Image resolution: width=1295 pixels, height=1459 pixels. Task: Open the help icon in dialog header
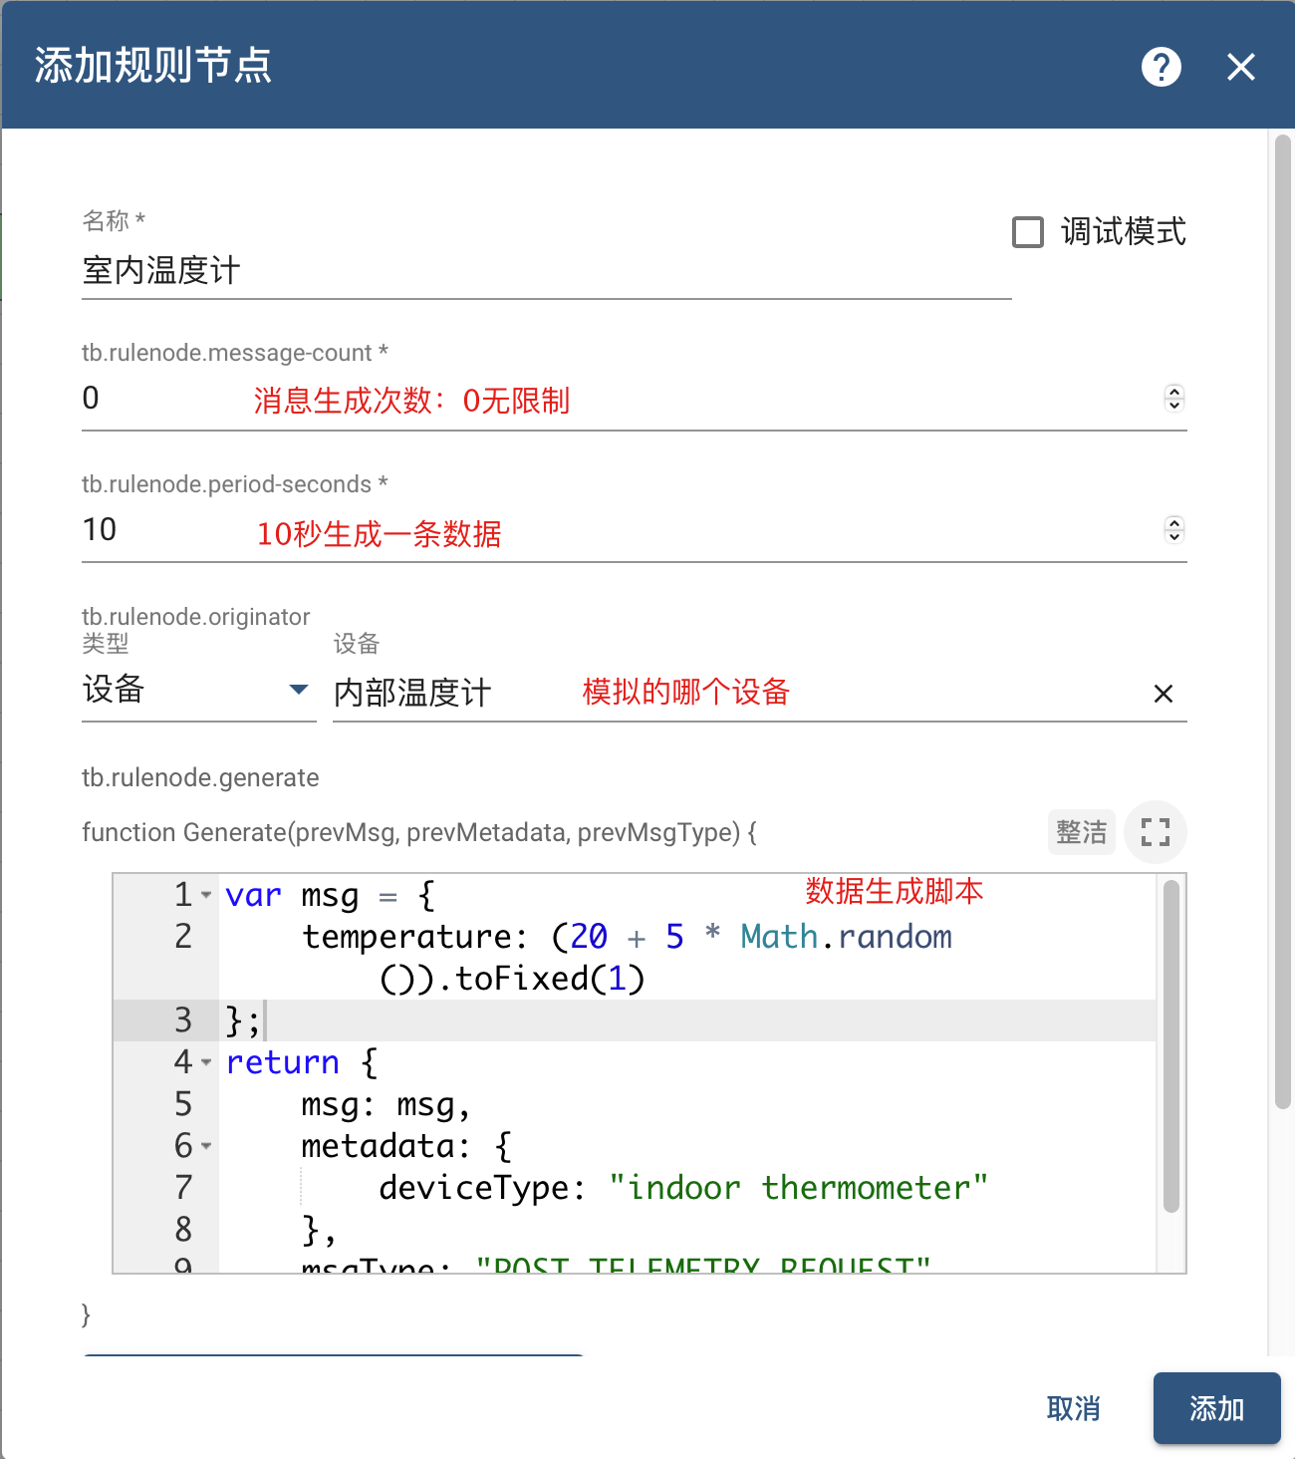1161,67
